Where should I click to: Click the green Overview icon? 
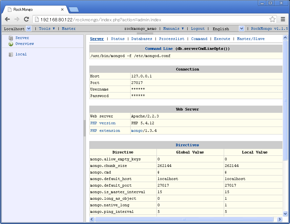point(11,44)
